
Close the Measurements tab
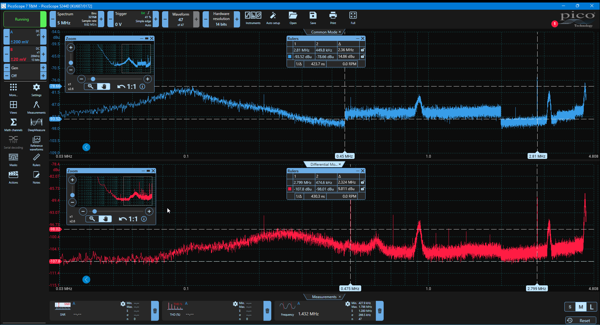[340, 297]
